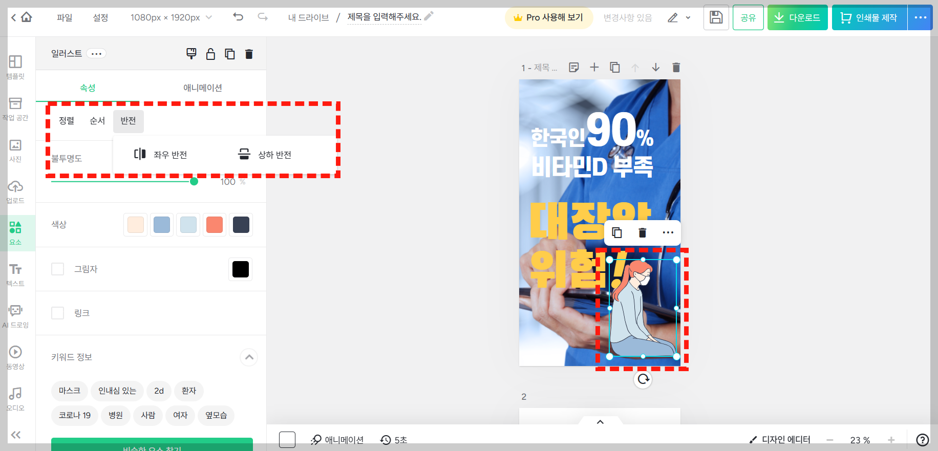Open help question mark icon
This screenshot has width=938, height=451.
click(922, 440)
